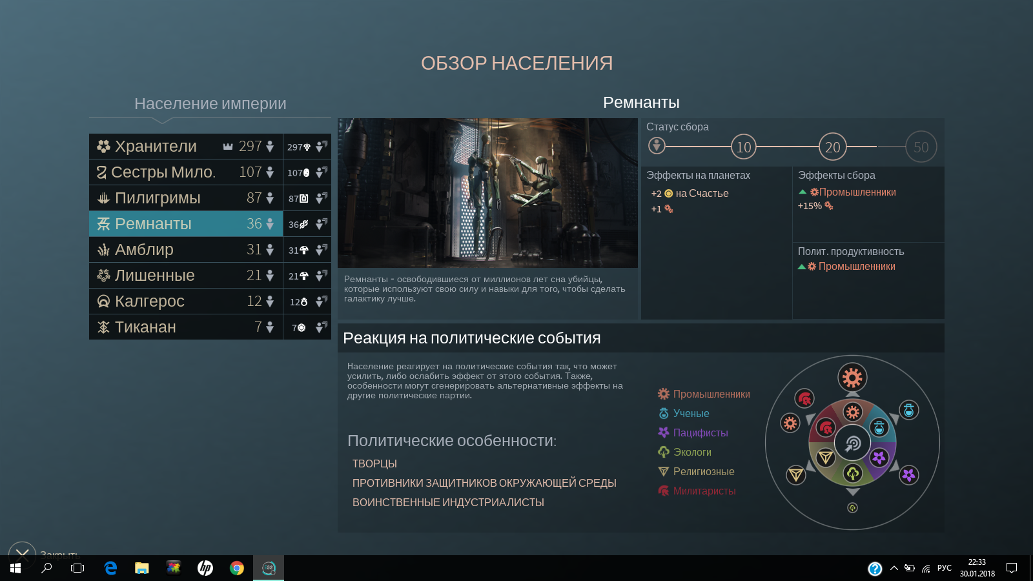Open the Население империи tab header
Image resolution: width=1033 pixels, height=581 pixels.
coord(210,104)
